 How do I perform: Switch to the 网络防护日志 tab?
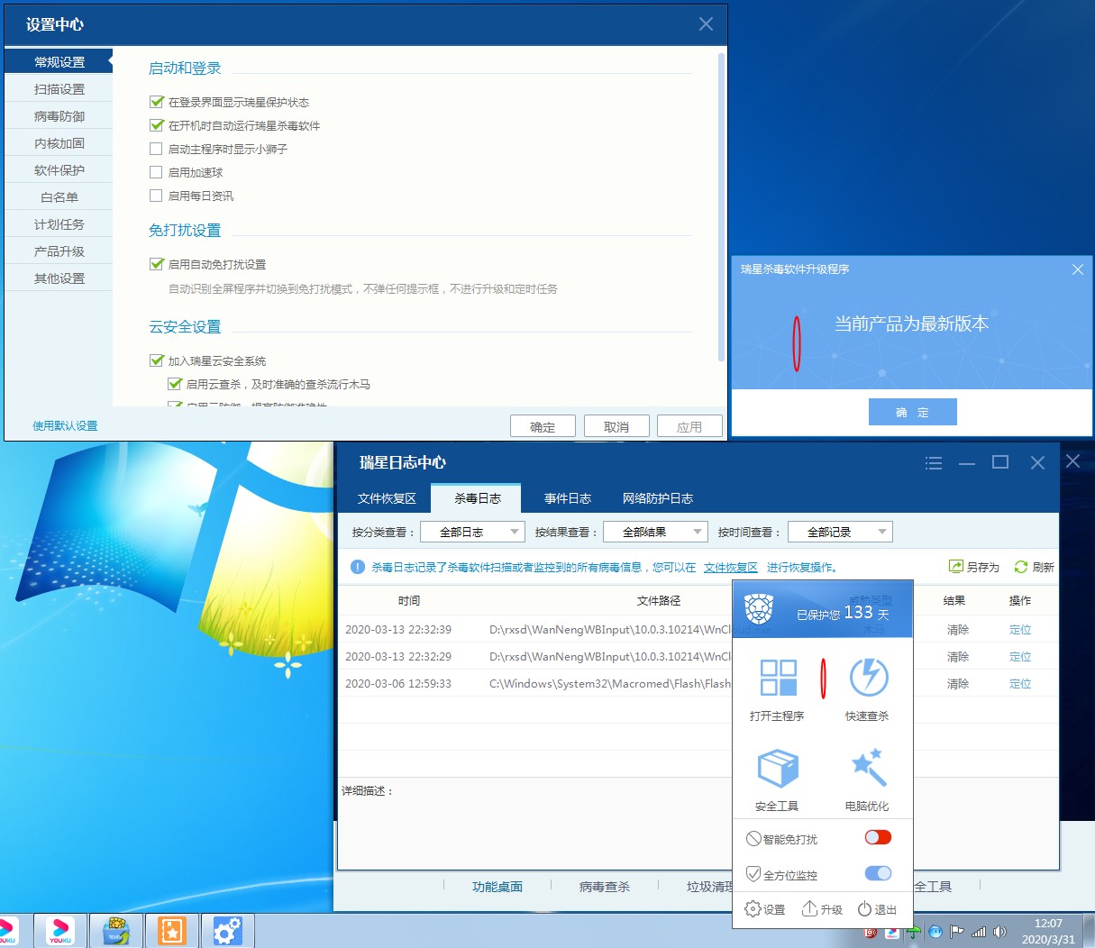point(658,498)
